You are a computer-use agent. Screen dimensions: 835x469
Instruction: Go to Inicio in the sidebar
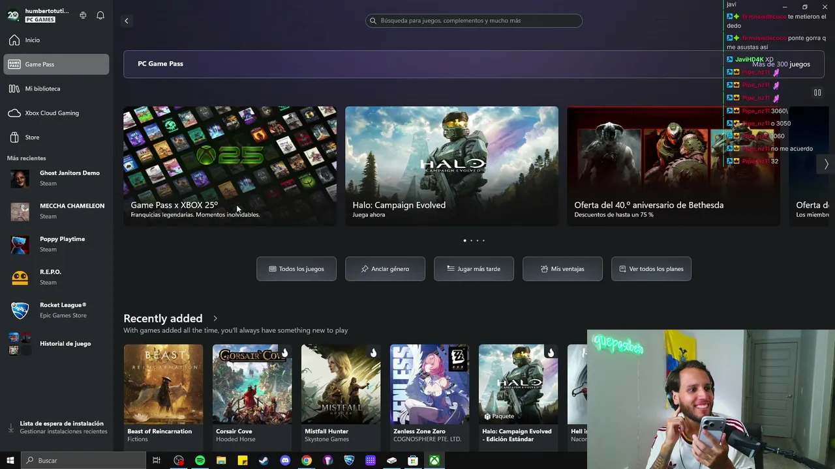[57, 40]
